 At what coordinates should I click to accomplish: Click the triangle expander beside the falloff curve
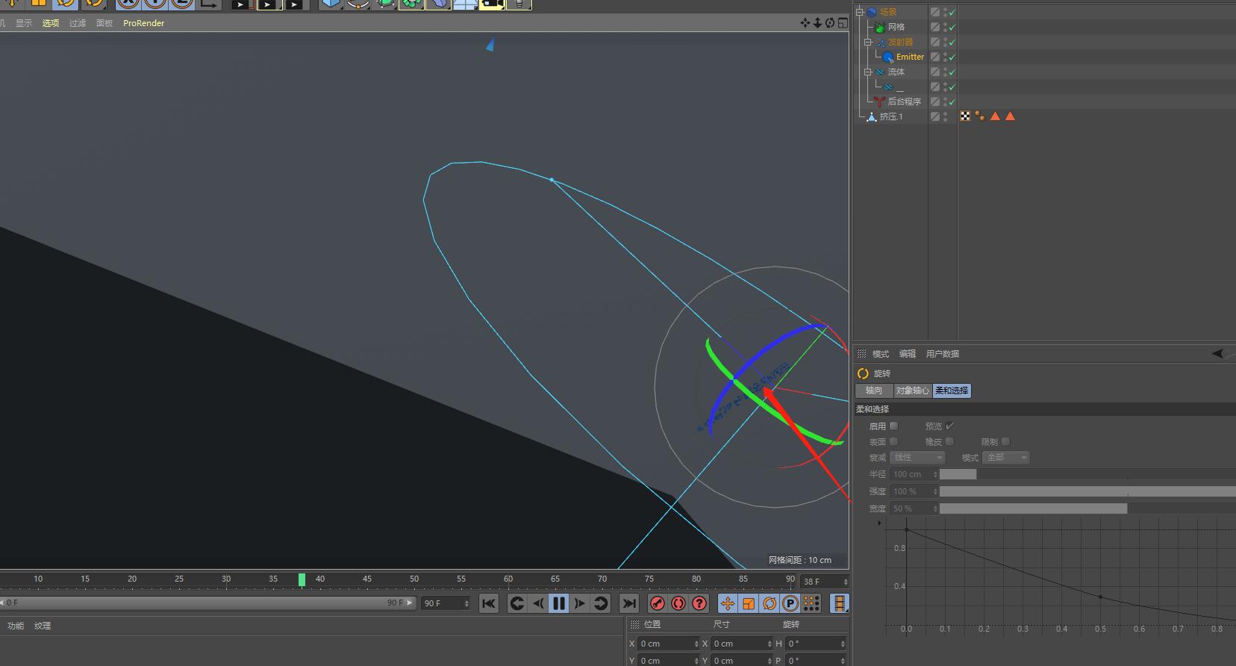click(879, 523)
